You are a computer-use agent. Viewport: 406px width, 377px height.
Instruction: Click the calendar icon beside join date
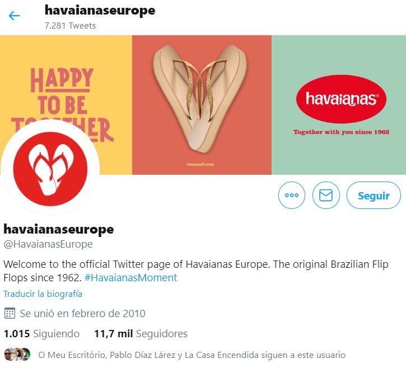pos(10,313)
